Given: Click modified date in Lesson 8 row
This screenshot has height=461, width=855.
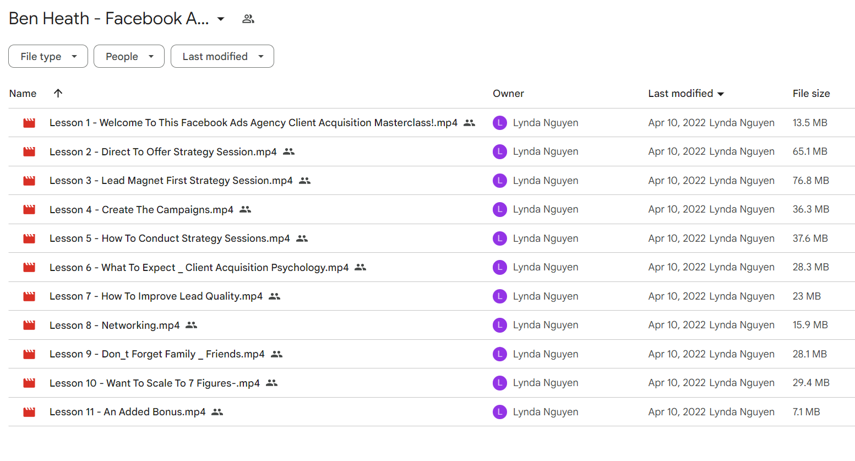Looking at the screenshot, I should 677,325.
